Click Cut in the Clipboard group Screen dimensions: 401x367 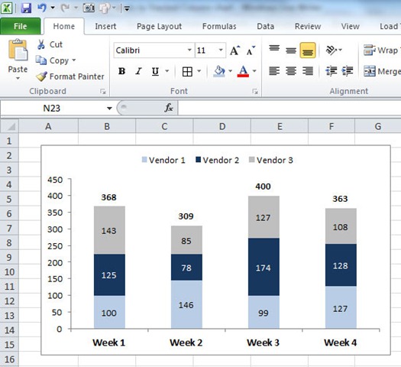(50, 44)
